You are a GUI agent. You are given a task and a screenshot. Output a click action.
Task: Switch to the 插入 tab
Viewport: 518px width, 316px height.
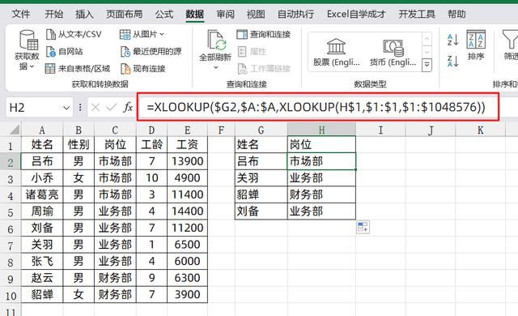84,14
